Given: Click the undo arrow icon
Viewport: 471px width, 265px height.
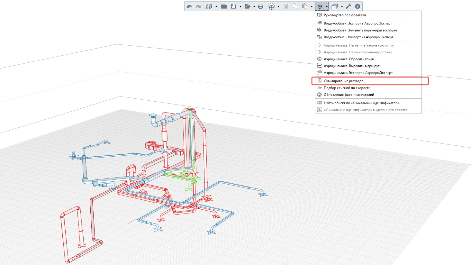Looking at the screenshot, I should click(x=189, y=6).
